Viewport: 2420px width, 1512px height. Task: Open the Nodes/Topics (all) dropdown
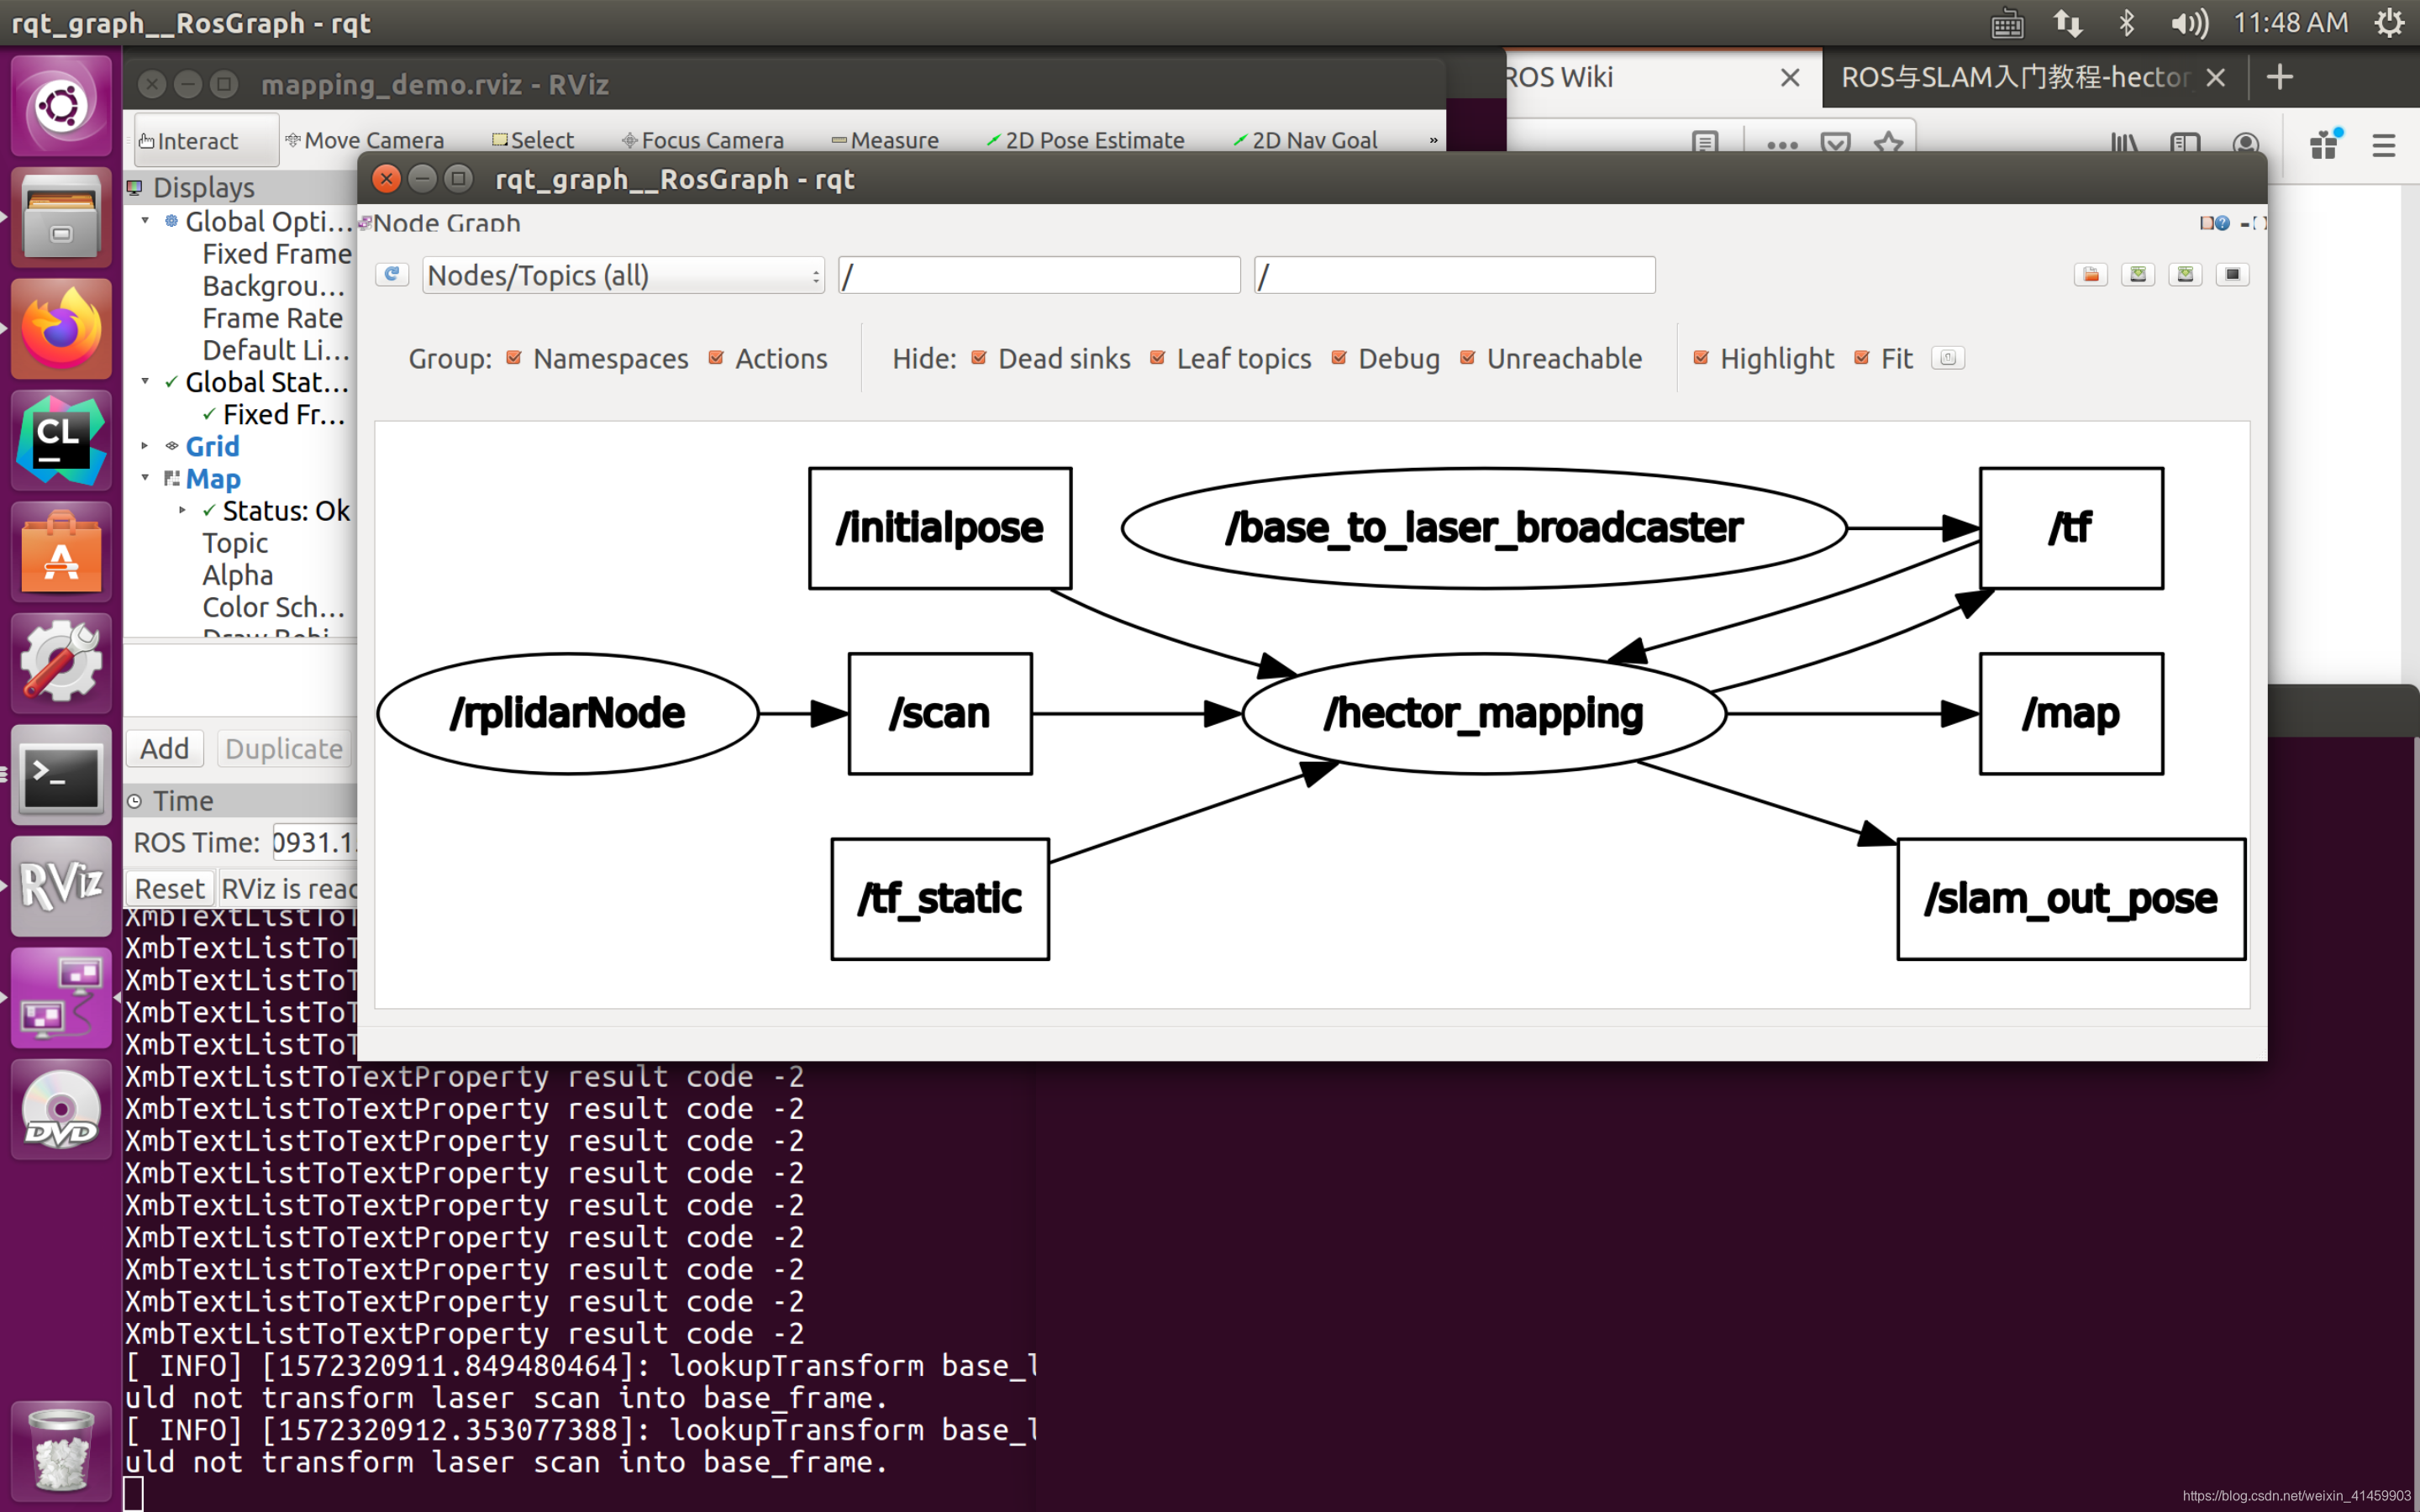click(x=622, y=275)
